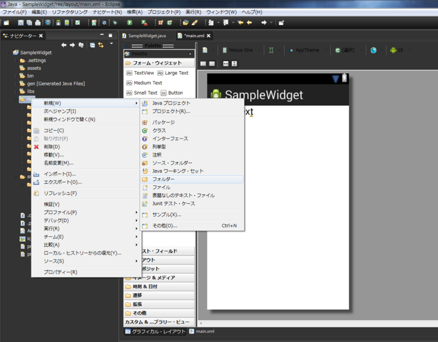Click the New Java Package toolbar icon

pyautogui.click(x=160, y=22)
